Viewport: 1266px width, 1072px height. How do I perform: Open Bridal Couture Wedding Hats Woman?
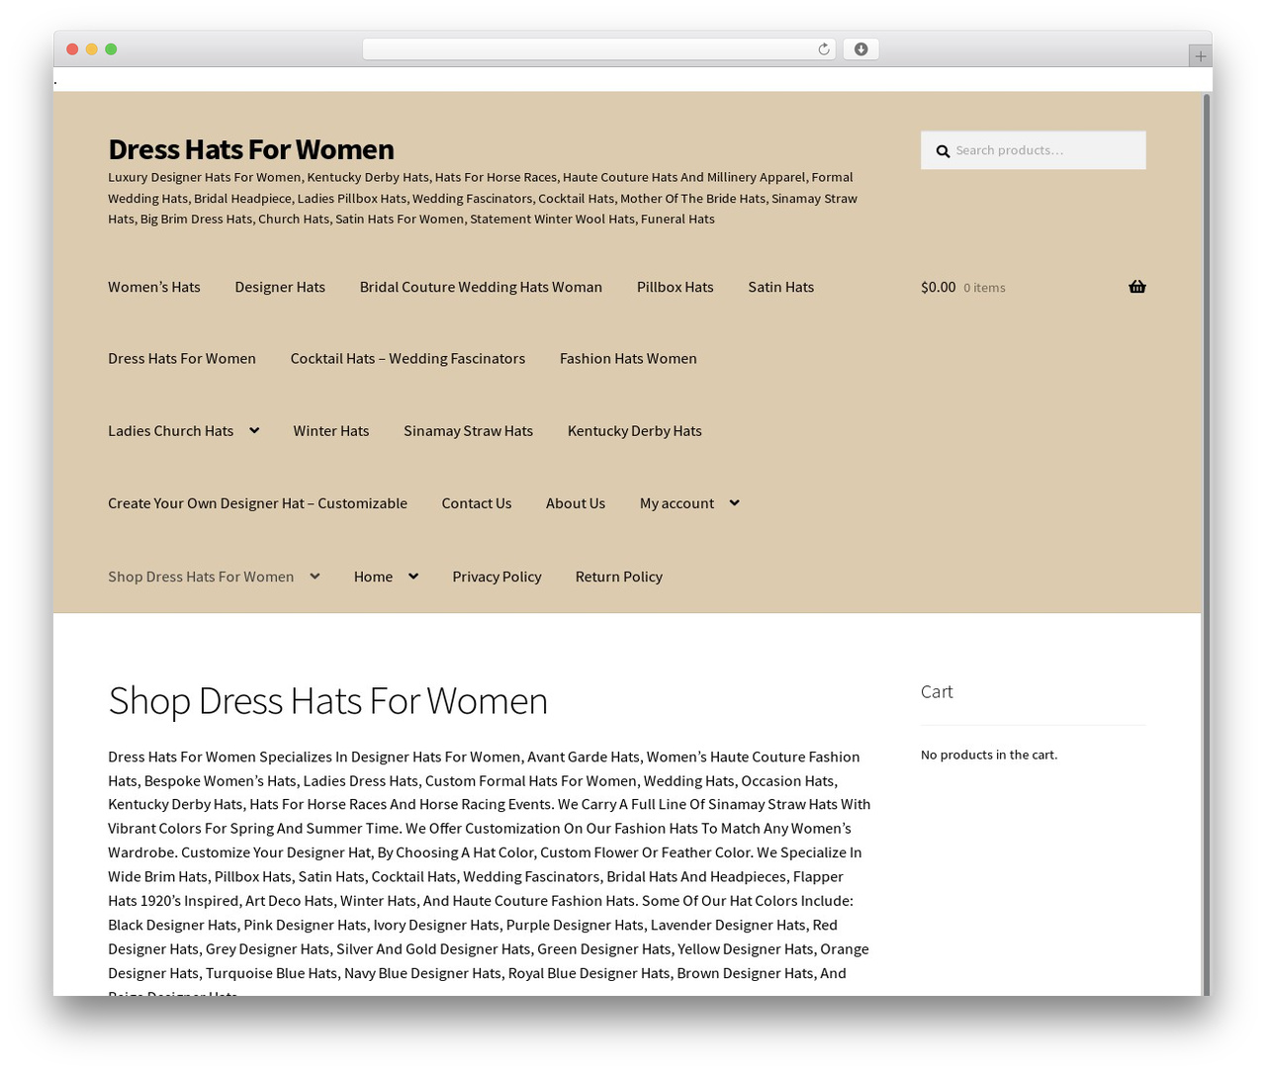coord(481,287)
